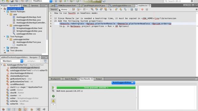
Task: Rerun tests with green double-arrow icon
Action: tap(53, 87)
